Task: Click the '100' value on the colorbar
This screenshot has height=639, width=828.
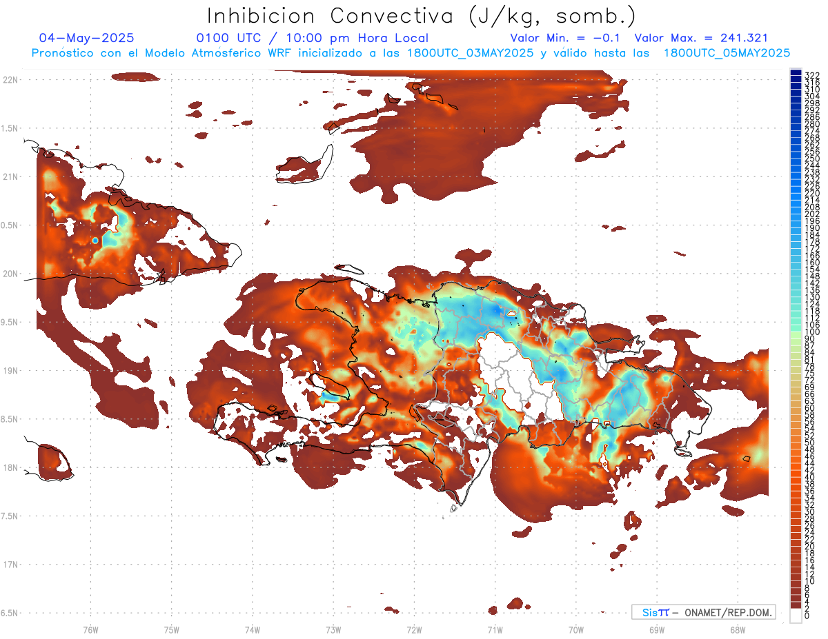Action: tap(812, 332)
